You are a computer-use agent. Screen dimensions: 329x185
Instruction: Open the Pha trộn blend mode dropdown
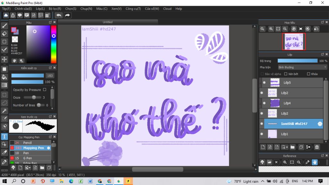(302, 67)
